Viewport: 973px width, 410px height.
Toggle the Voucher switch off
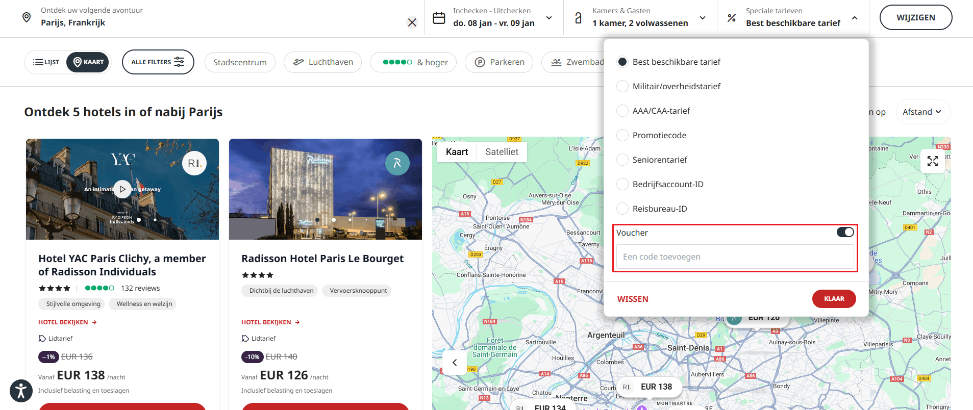[845, 232]
